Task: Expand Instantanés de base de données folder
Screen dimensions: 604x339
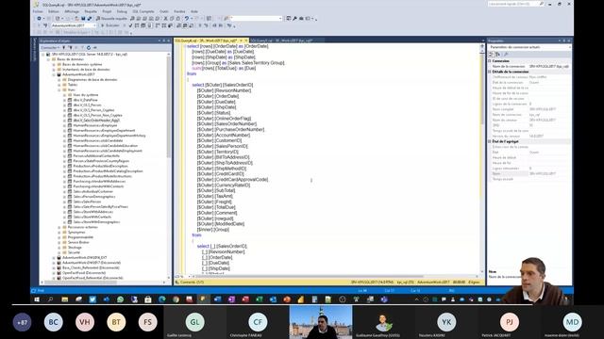Action: pos(54,69)
